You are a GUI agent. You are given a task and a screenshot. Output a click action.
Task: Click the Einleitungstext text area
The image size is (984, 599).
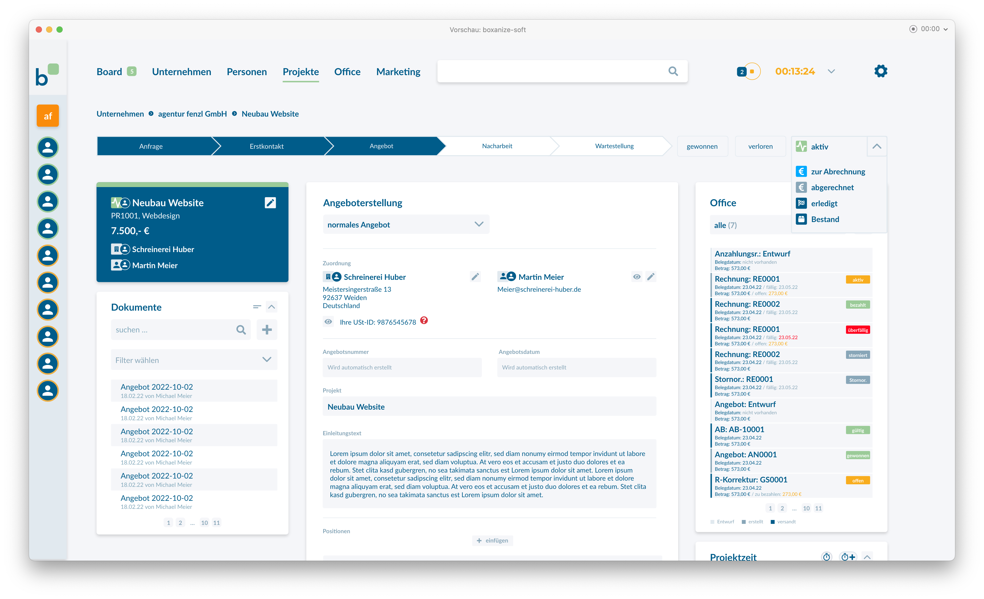tap(489, 474)
